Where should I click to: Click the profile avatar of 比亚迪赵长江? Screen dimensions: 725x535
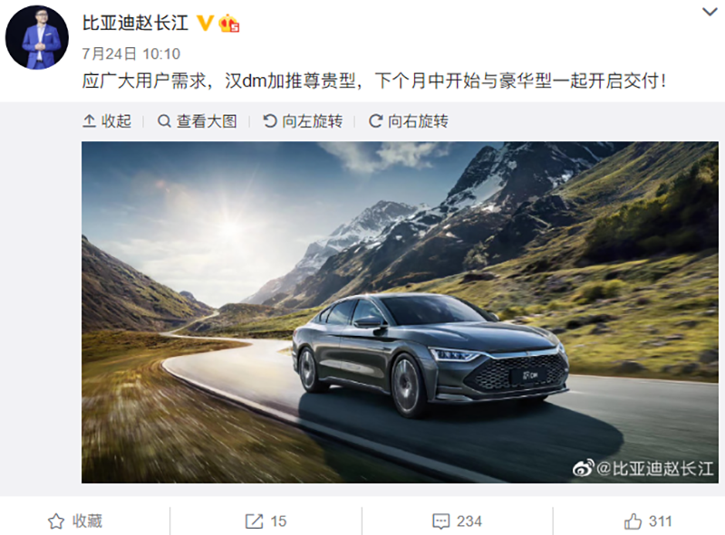click(x=37, y=37)
